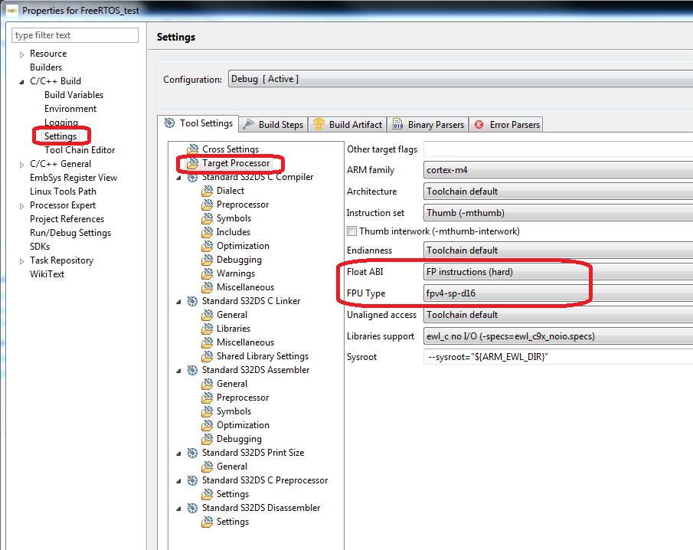
Task: Click the Dialect option icon
Action: [x=207, y=191]
